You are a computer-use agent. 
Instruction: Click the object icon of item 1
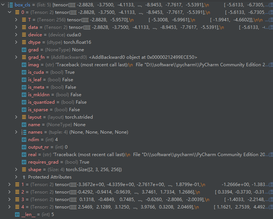pyautogui.click(x=17, y=184)
